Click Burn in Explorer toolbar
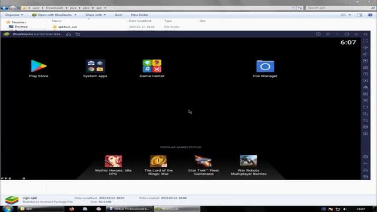The height and width of the screenshot is (212, 377). click(x=118, y=15)
